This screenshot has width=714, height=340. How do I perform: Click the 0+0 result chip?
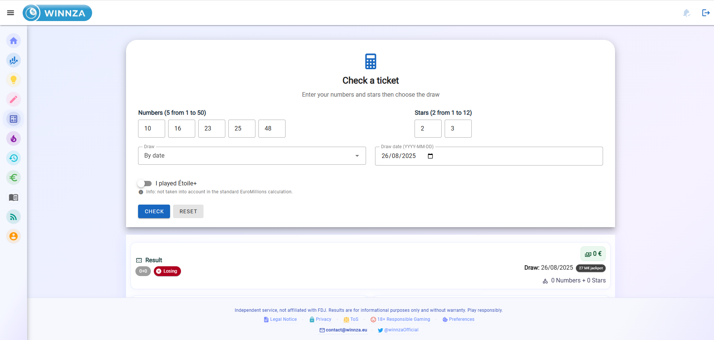(143, 271)
